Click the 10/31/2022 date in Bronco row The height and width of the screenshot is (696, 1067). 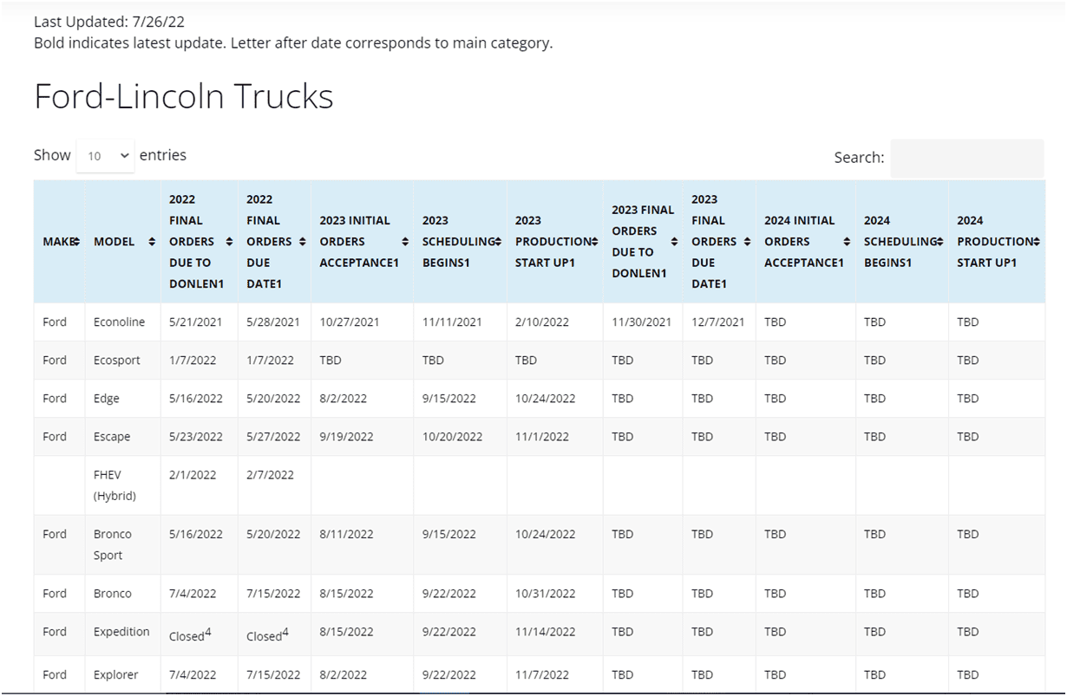546,594
